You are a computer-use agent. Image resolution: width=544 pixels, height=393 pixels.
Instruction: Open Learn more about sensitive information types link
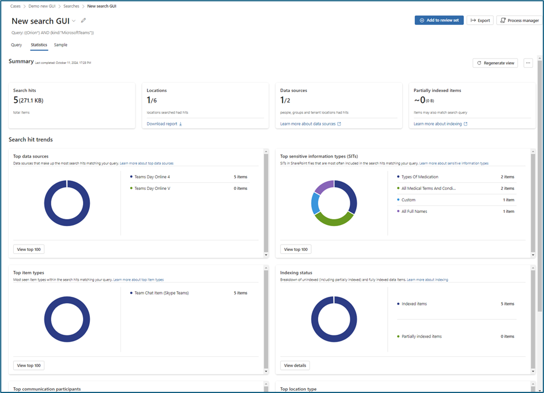tap(454, 163)
